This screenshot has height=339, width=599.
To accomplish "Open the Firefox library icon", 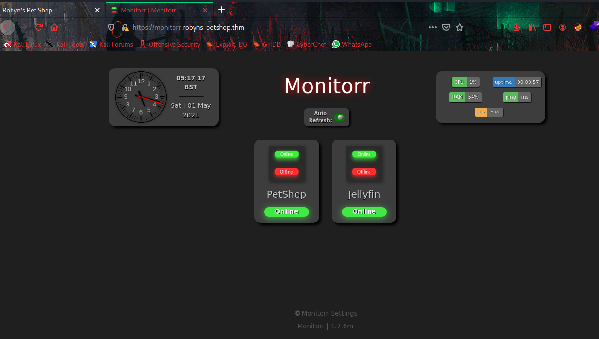I will point(532,27).
